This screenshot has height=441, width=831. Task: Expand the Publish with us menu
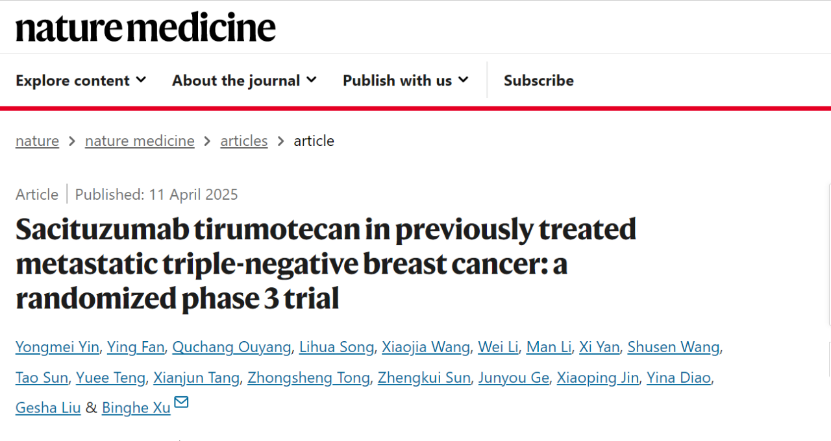(406, 80)
